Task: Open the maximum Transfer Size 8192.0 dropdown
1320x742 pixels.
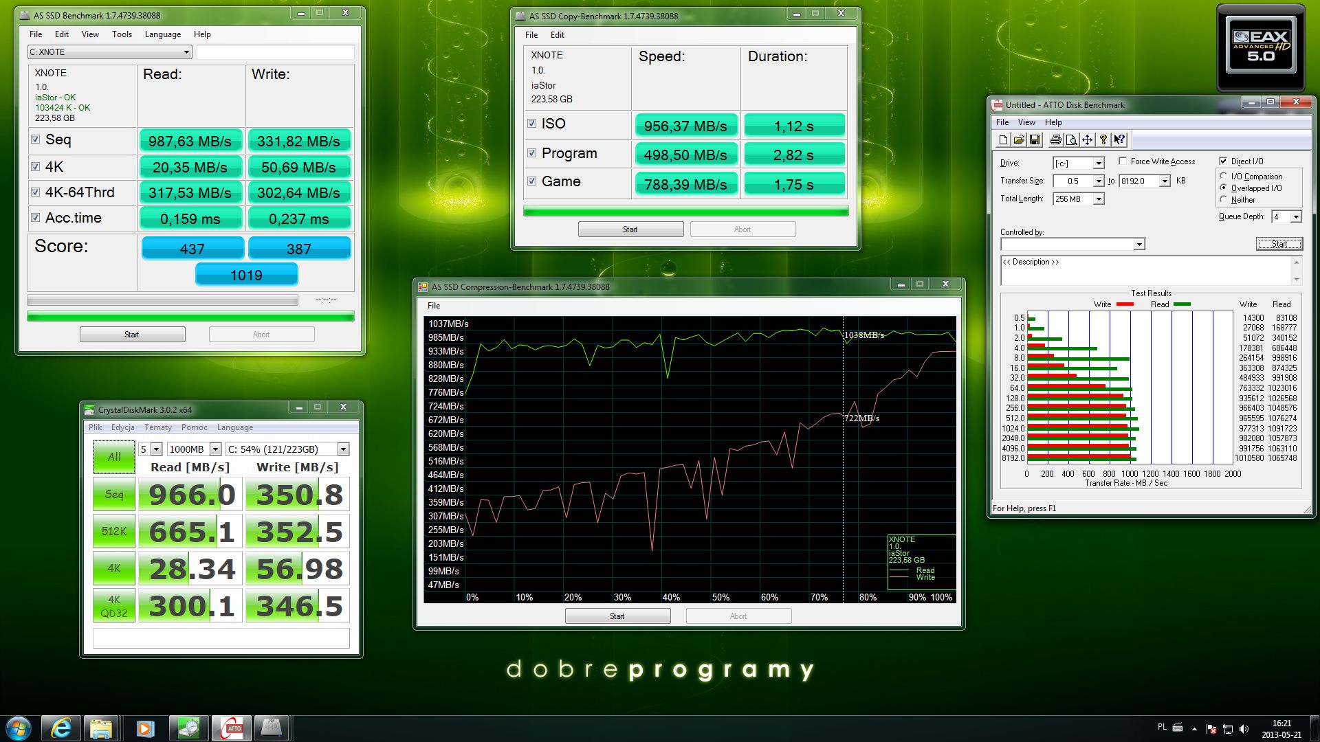Action: click(x=1145, y=181)
